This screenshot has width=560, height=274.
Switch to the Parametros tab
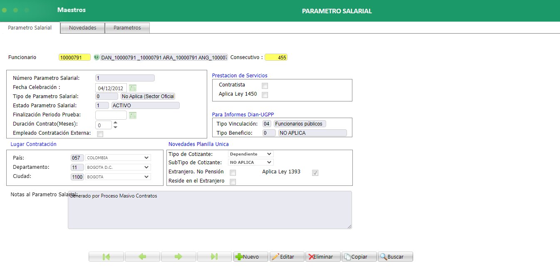pyautogui.click(x=127, y=28)
